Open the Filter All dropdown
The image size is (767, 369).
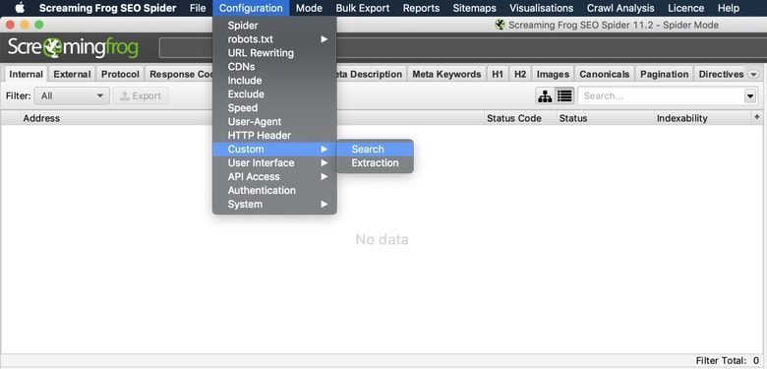tap(72, 95)
